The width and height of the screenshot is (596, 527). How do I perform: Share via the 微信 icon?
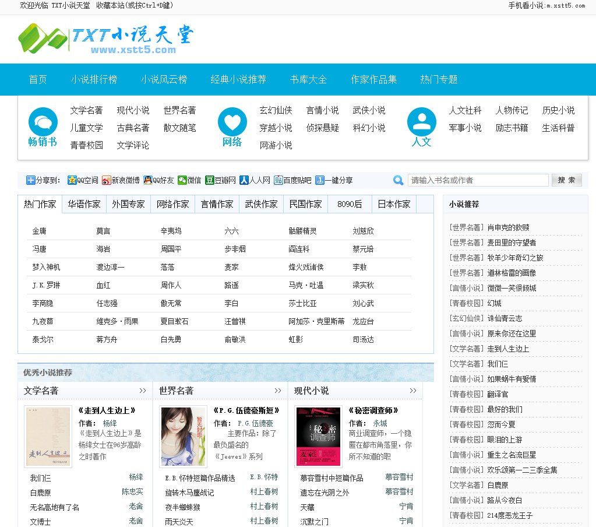[x=182, y=181]
